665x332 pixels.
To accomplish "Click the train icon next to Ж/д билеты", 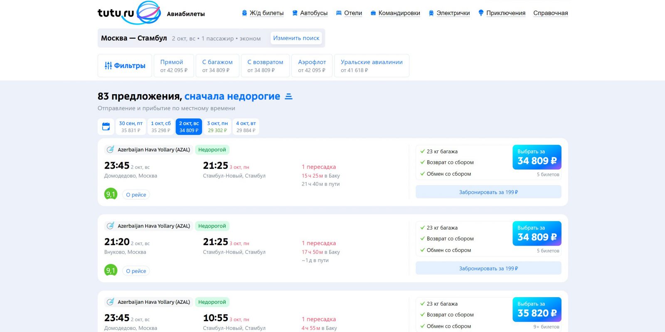I will pyautogui.click(x=244, y=13).
